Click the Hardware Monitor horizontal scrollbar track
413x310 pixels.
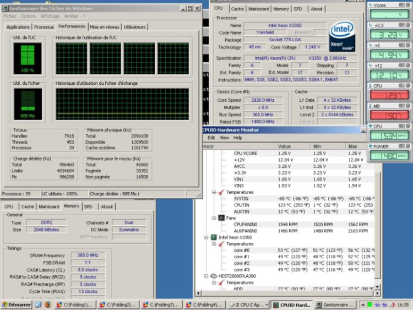tap(288, 293)
